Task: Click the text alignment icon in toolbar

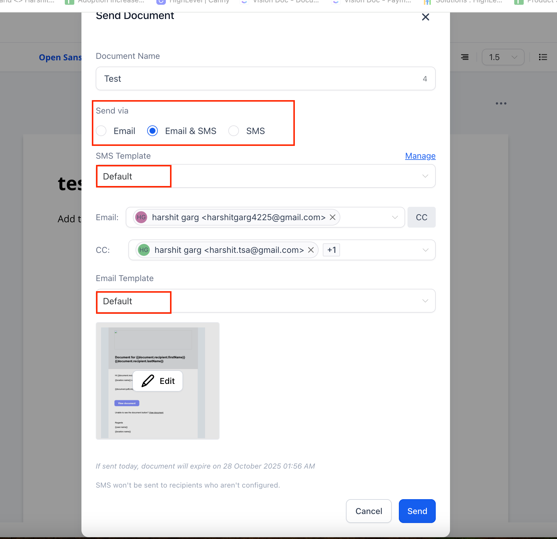Action: tap(465, 57)
